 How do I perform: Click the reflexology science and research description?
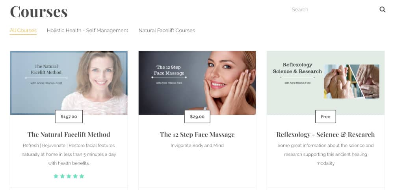[326, 154]
